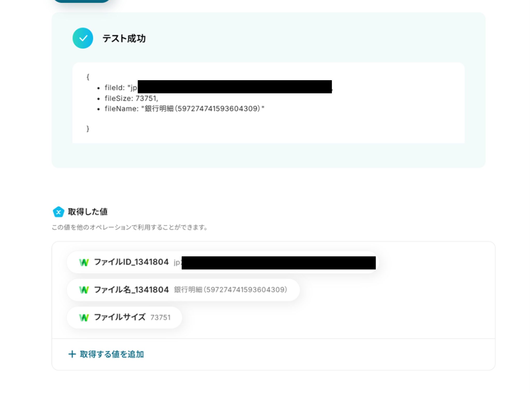530x395 pixels.
Task: Click the 取得した値 section heading
Action: (87, 212)
